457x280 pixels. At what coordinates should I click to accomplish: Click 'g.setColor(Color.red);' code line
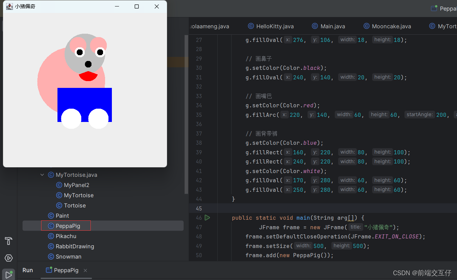[x=283, y=105]
